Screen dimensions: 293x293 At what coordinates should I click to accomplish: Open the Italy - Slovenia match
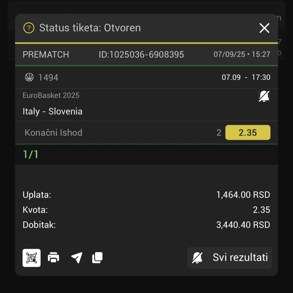tap(52, 111)
